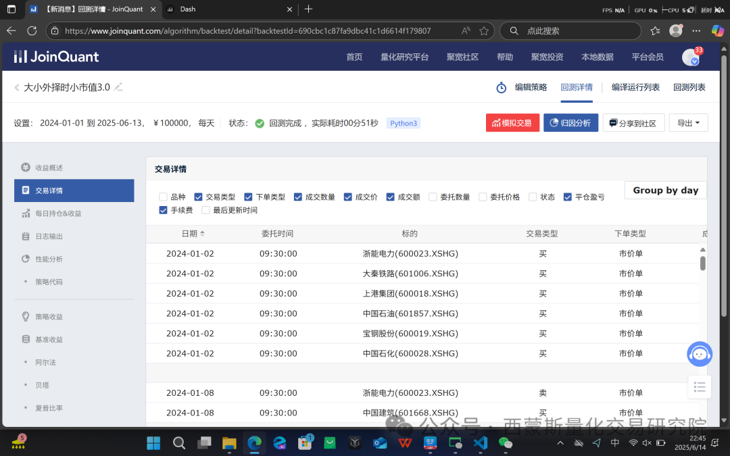Open the 导出 dropdown
This screenshot has height=456, width=730.
click(689, 123)
